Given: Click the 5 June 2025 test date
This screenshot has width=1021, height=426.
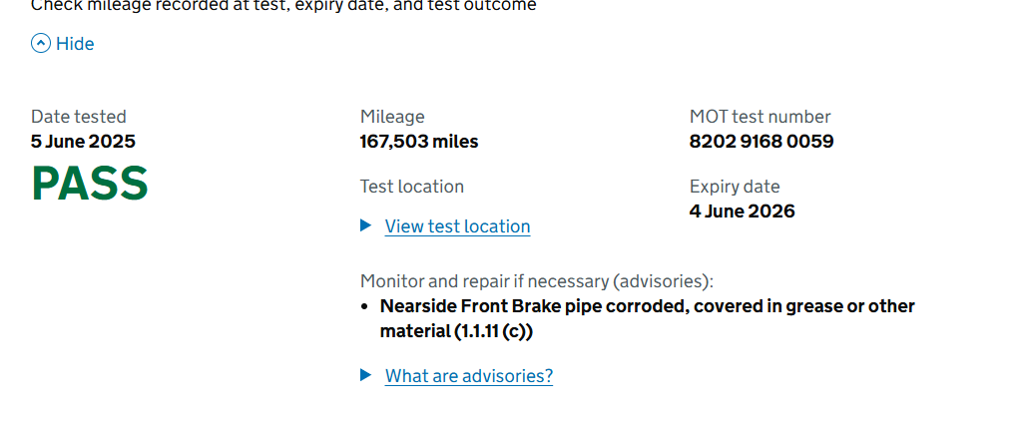Looking at the screenshot, I should (83, 142).
